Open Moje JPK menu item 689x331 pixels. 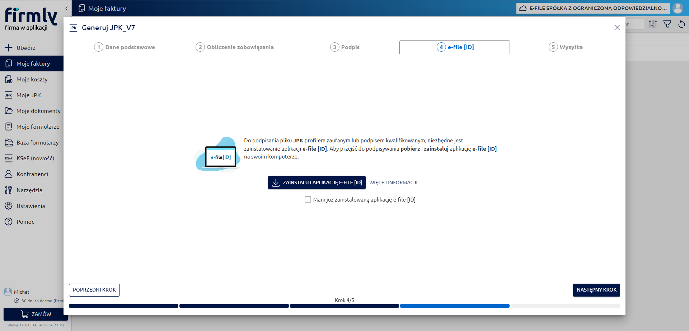click(x=32, y=95)
